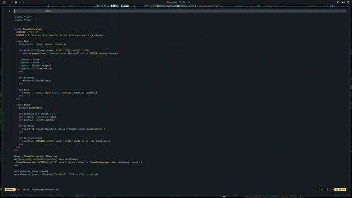Click line number 1 in gutter

point(9,11)
